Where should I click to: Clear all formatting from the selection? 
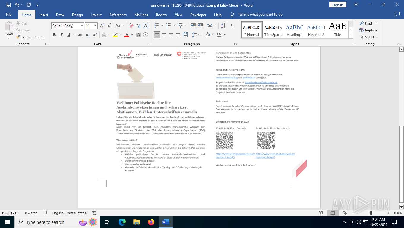pyautogui.click(x=131, y=26)
